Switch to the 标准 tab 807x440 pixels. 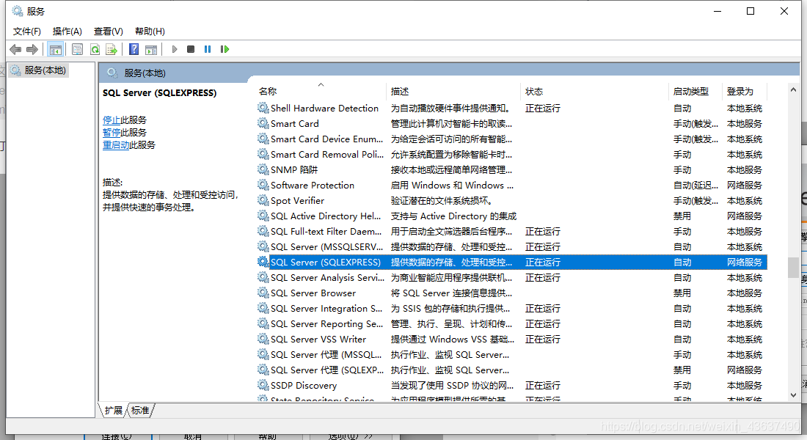point(140,410)
